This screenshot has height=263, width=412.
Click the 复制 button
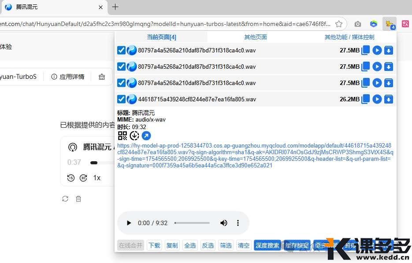click(x=172, y=245)
